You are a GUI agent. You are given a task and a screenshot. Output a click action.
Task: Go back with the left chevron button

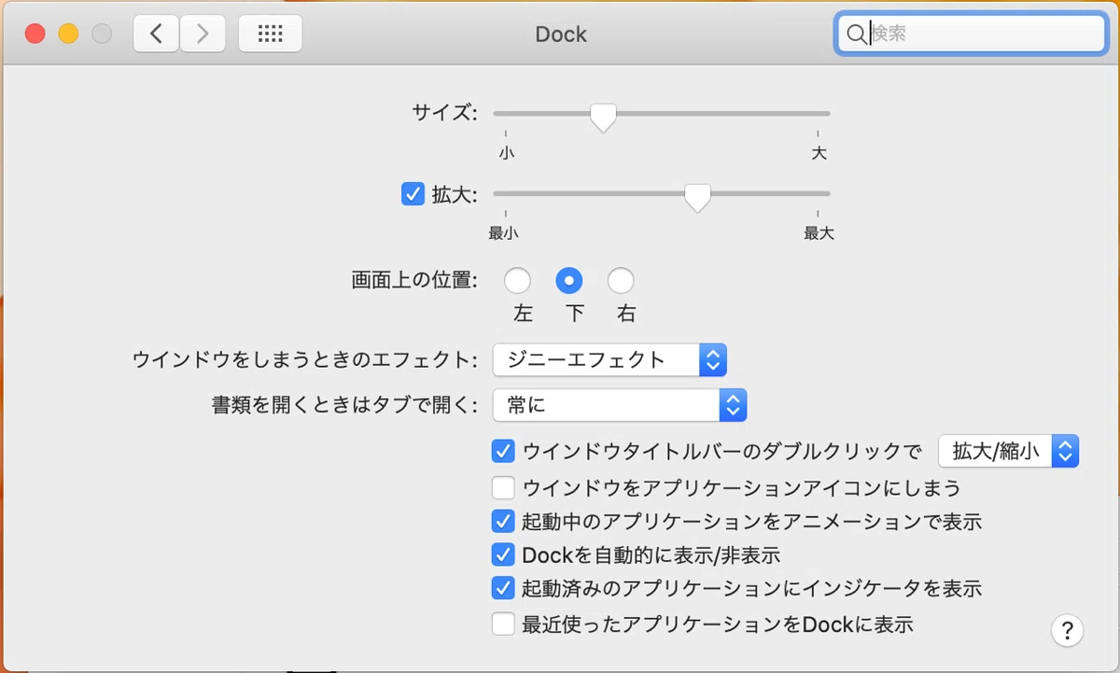pyautogui.click(x=158, y=35)
